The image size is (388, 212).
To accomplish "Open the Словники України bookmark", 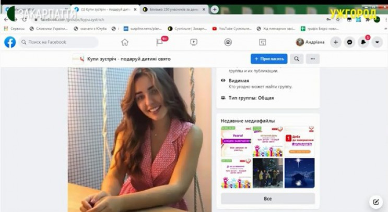I will pyautogui.click(x=49, y=29).
